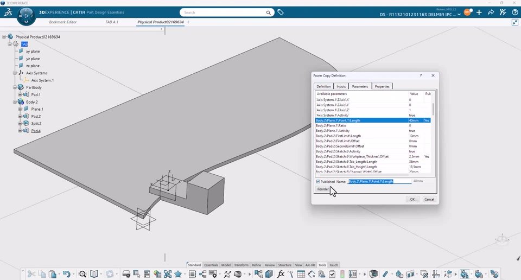
Task: Click the tag icon beside search bar
Action: 281,12
